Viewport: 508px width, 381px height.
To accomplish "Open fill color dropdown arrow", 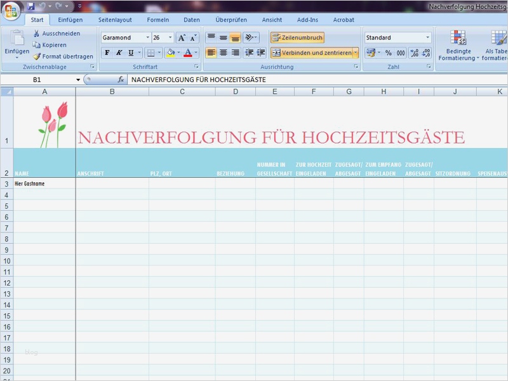I will [178, 53].
